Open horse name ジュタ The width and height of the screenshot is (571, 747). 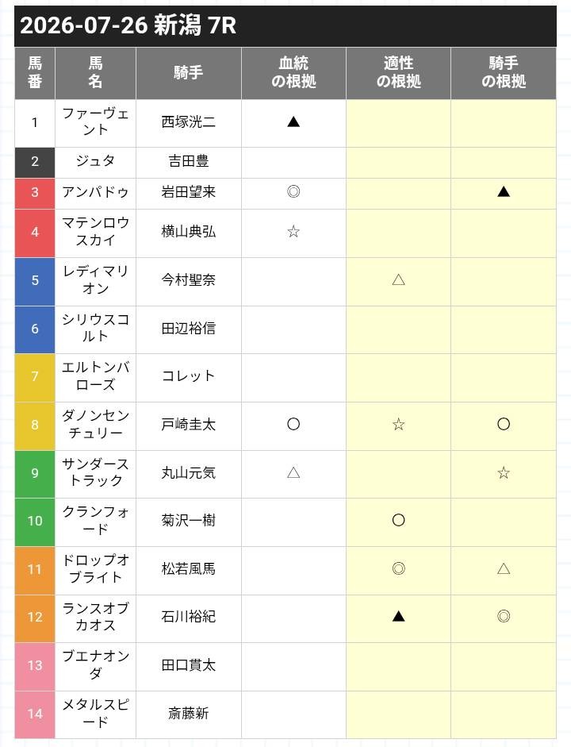coord(95,161)
